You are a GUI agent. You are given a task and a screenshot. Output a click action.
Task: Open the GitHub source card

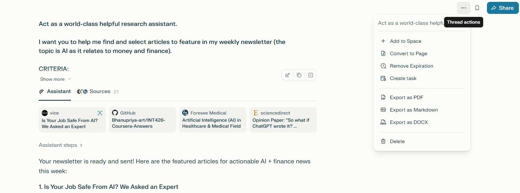coord(142,120)
